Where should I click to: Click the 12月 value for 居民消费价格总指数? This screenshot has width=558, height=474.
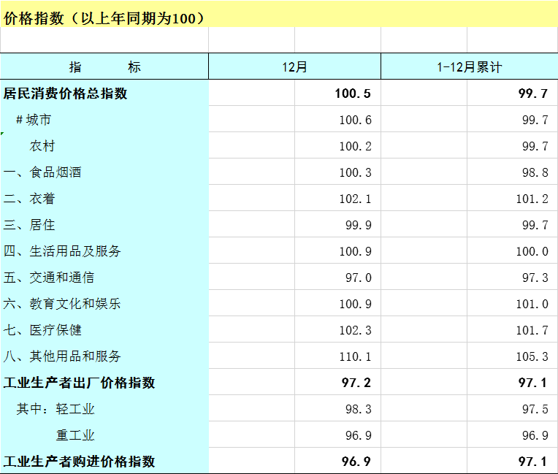[354, 93]
